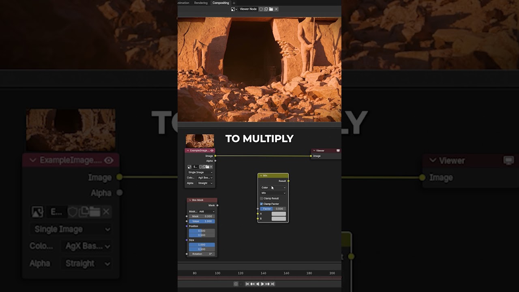
Task: Click Rotation socket on Box Mask node
Action: (x=187, y=254)
